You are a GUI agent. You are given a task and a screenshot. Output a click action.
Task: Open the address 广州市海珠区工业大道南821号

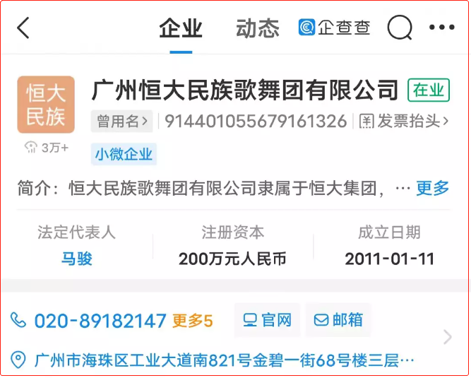coord(224,360)
